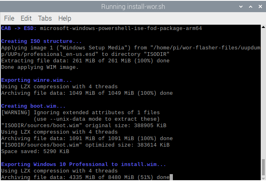Image resolution: width=266 pixels, height=181 pixels.
Task: Click 'Archiving file data: 1049 MiB' line
Action: (x=87, y=93)
